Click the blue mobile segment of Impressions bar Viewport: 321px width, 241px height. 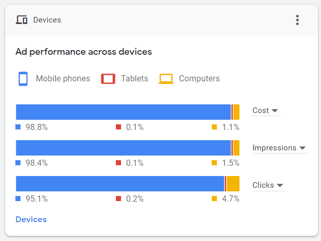pos(123,148)
